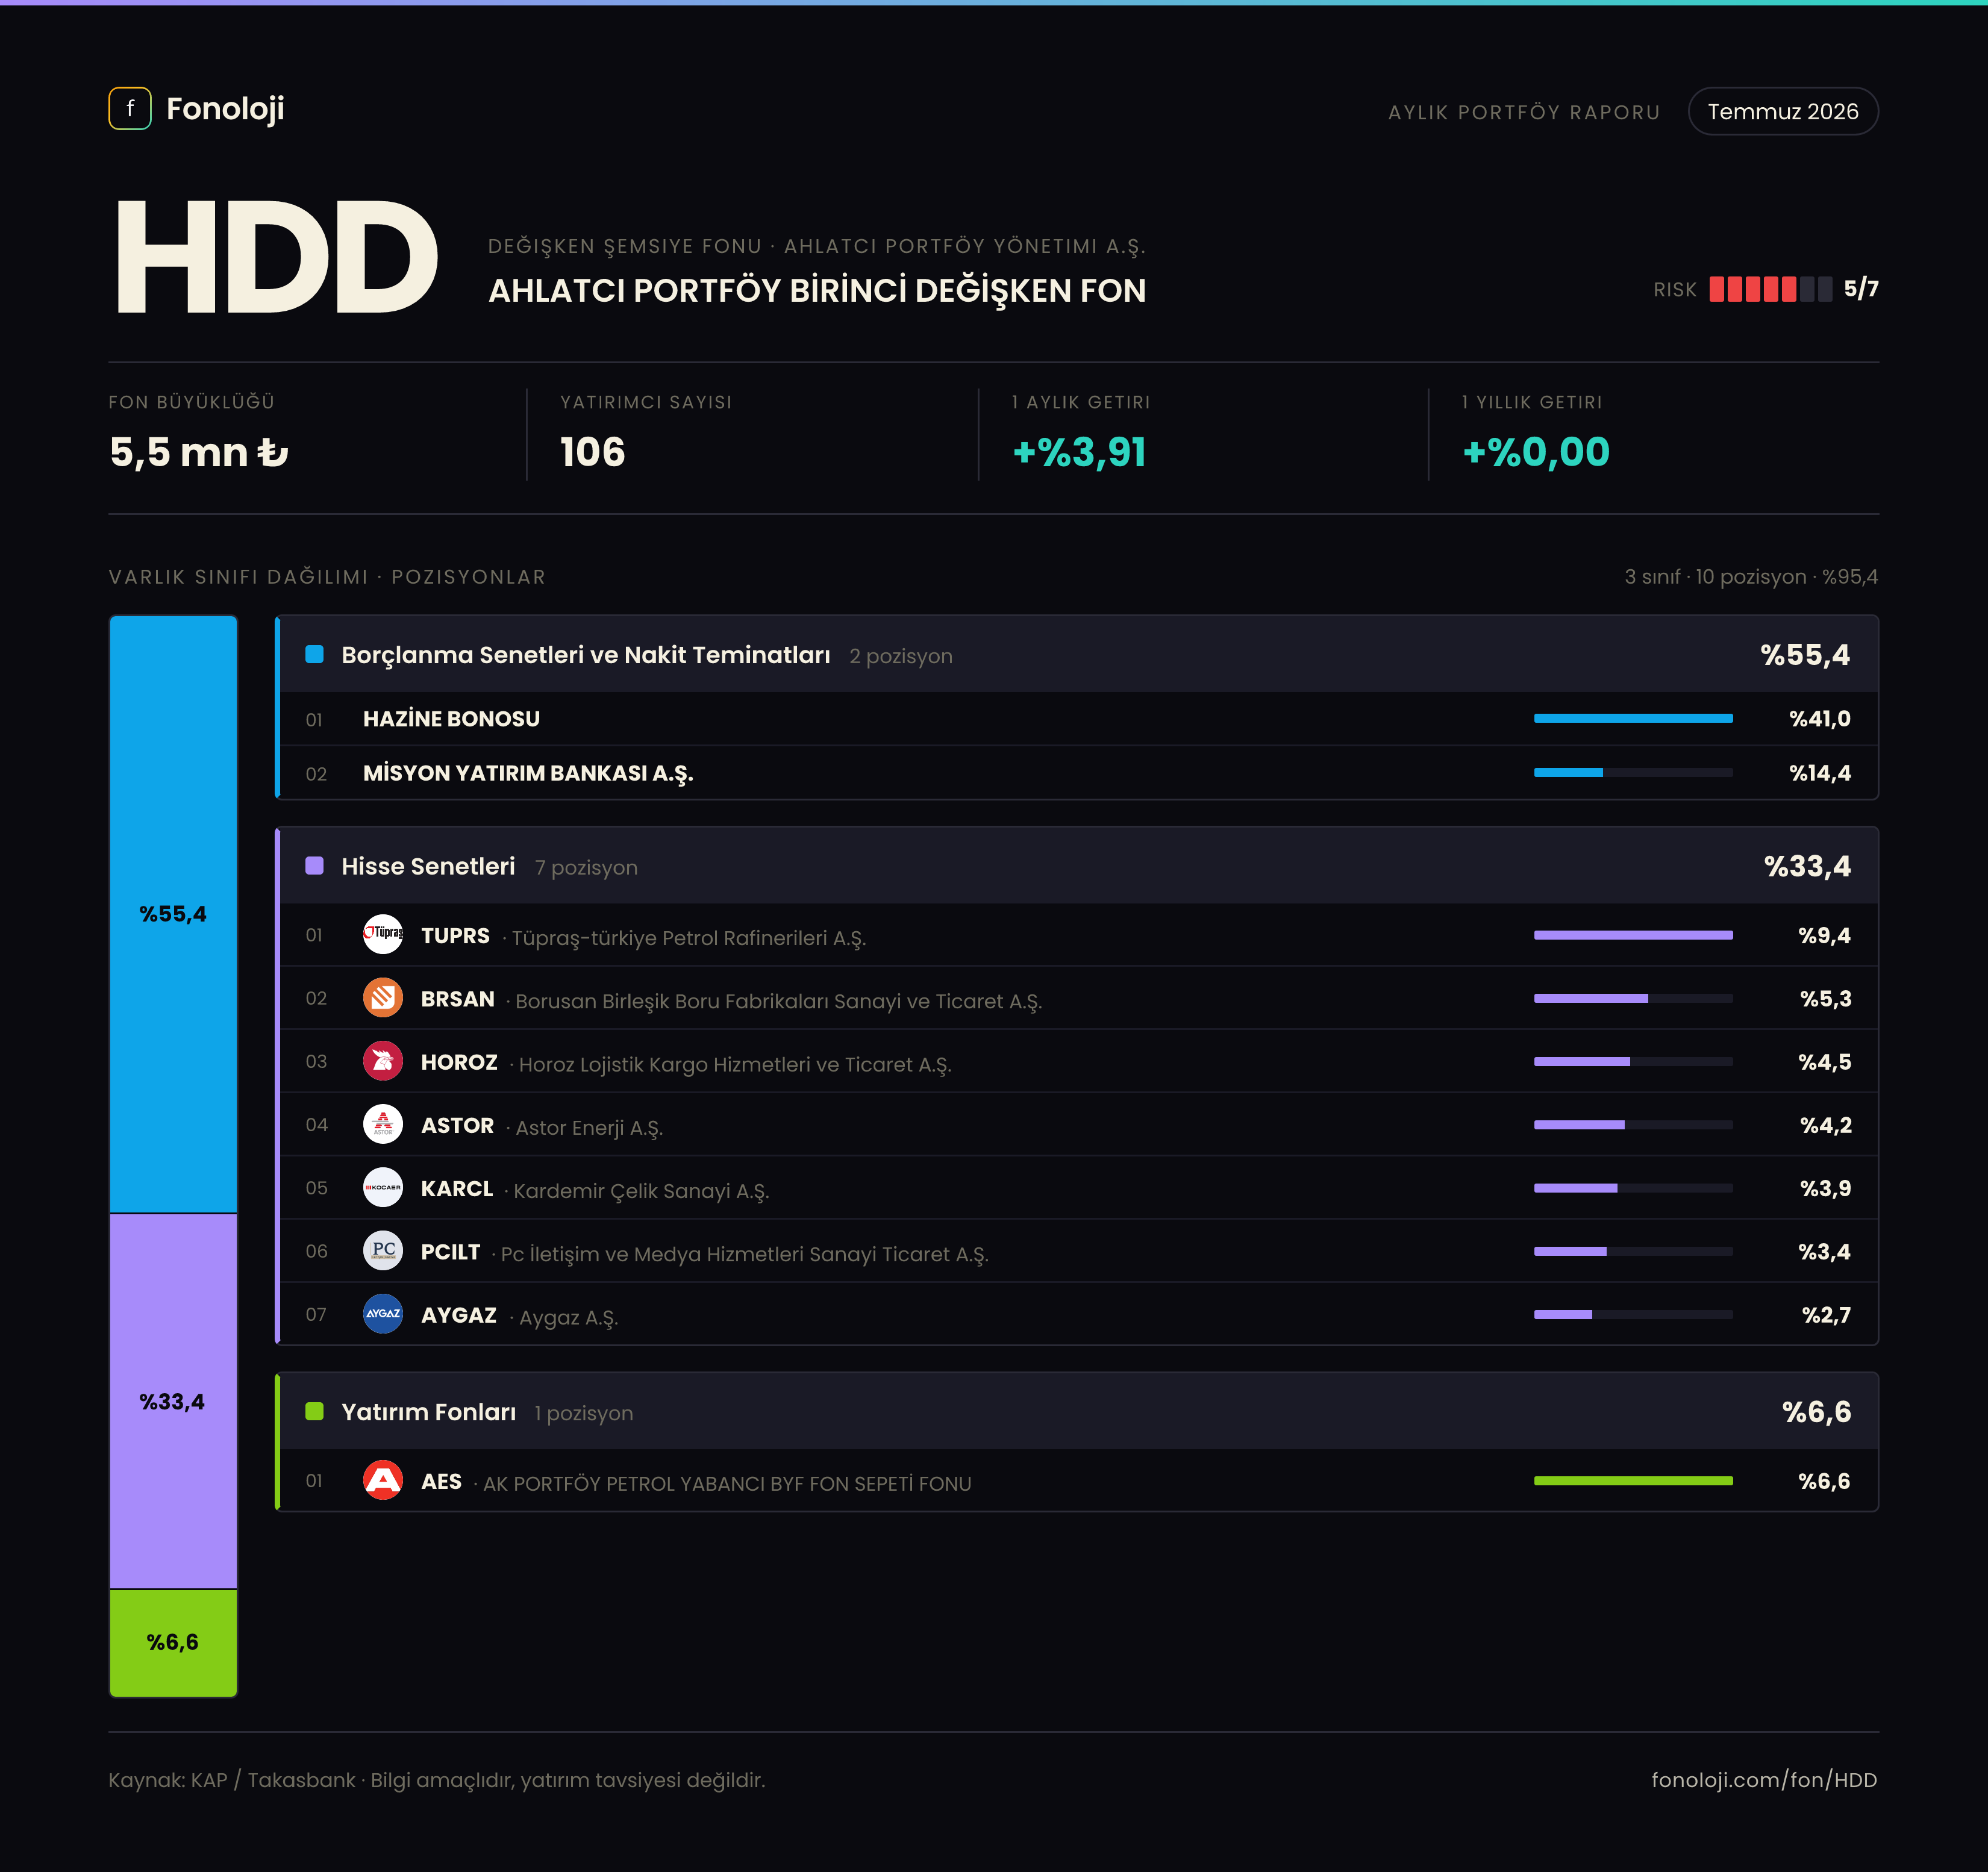Select the Yatırım Fonları section header
Image resolution: width=1988 pixels, height=1872 pixels.
coord(1078,1411)
